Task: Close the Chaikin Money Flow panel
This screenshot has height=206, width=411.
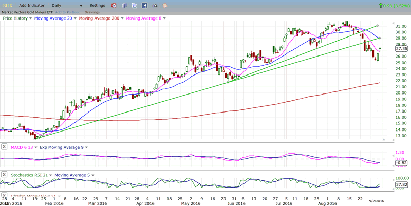Action: point(4,196)
